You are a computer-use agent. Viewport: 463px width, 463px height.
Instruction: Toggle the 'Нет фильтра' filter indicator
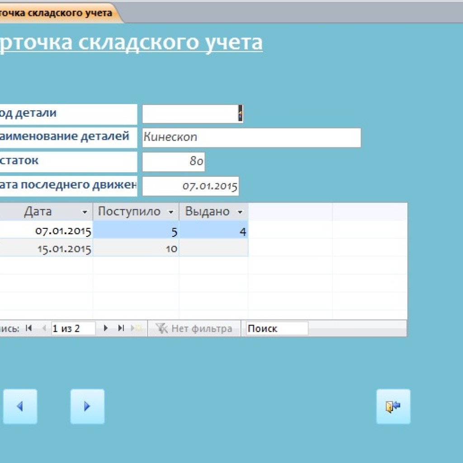194,329
